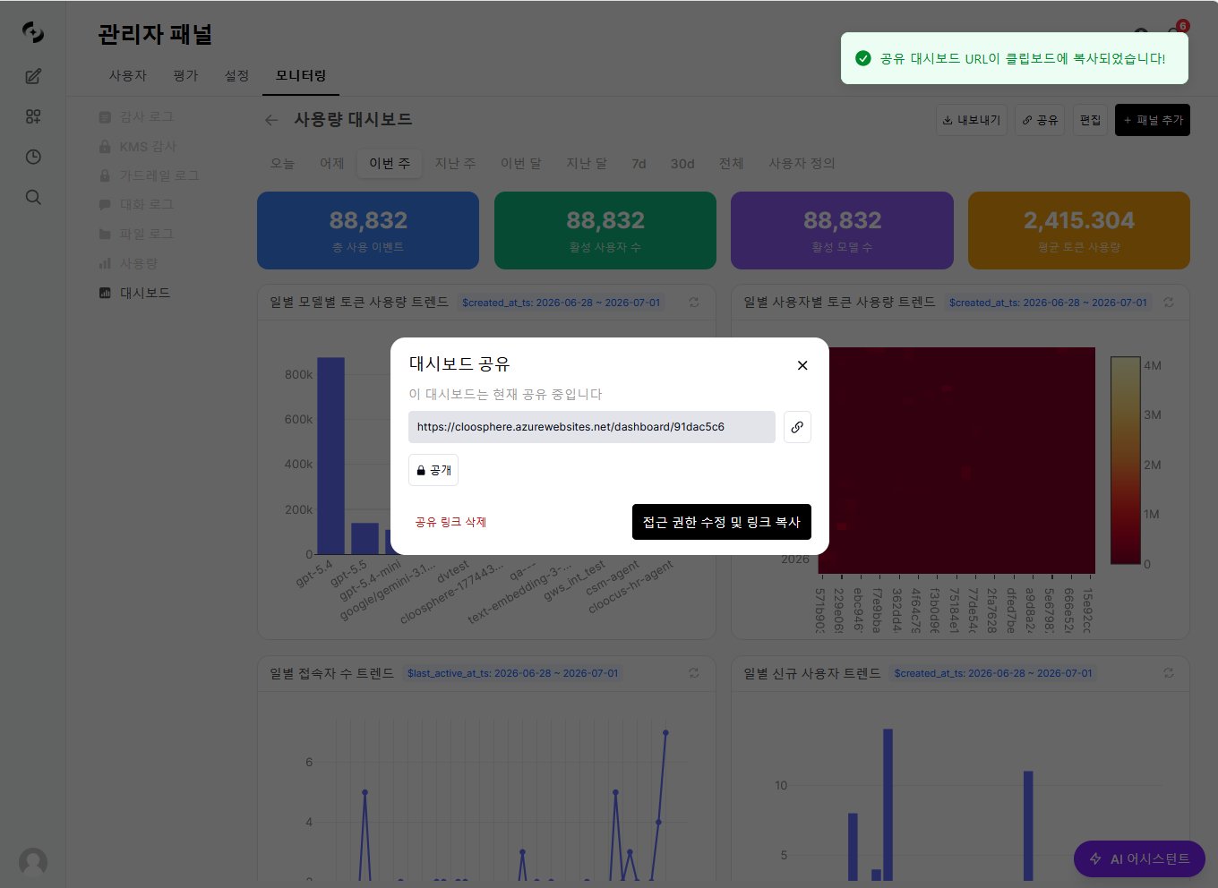Screen dimensions: 1218x888
Task: Click the 활성 사용자 수 stat card
Action: tap(605, 230)
